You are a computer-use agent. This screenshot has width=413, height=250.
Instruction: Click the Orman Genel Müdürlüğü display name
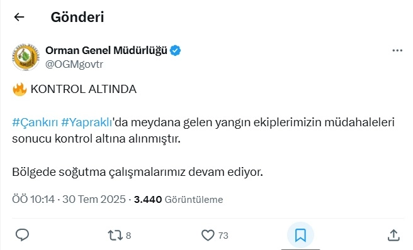coord(106,50)
